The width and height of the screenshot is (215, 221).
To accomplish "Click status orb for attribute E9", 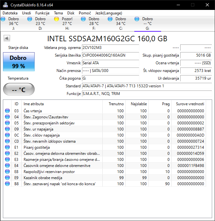I will (7, 178).
